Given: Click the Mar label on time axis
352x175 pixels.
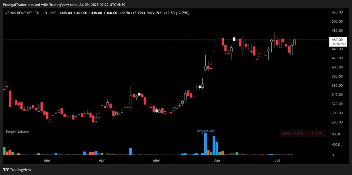Looking at the screenshot, I should click(x=47, y=160).
